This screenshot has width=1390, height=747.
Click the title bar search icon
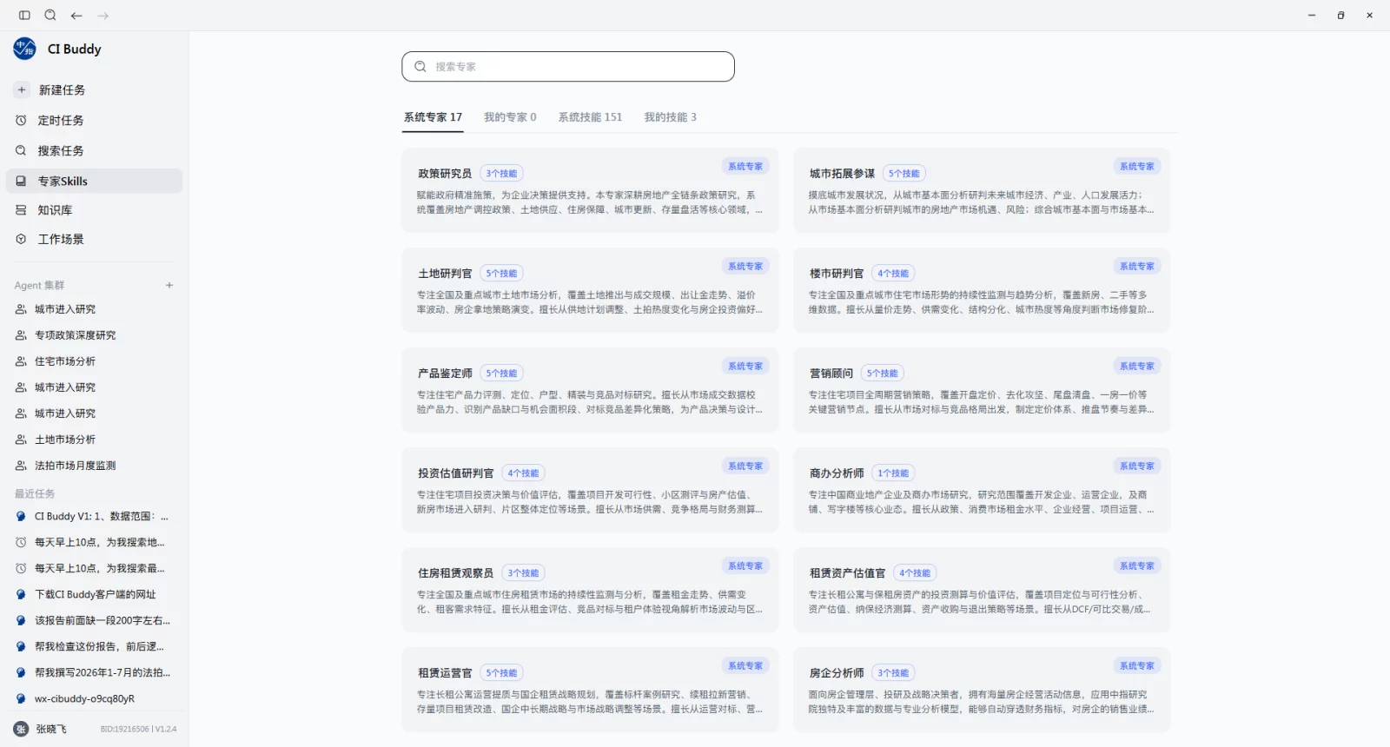click(x=50, y=15)
